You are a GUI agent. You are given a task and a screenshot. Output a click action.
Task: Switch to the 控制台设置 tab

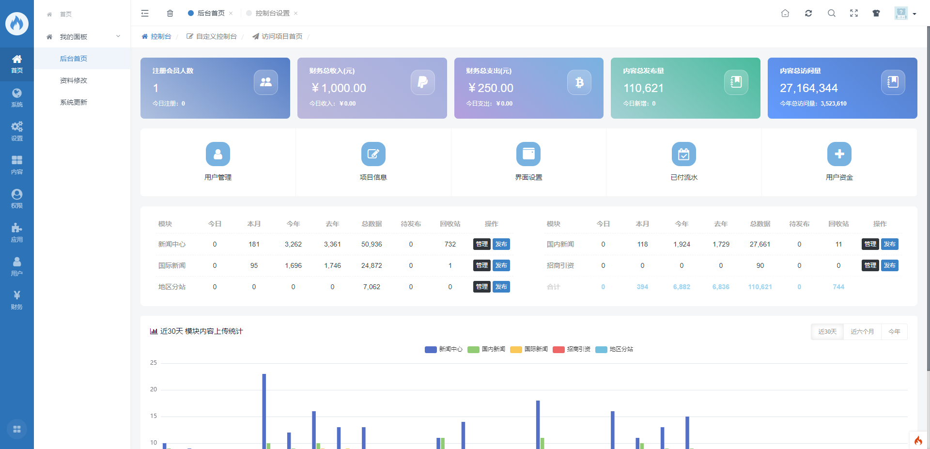tap(272, 13)
